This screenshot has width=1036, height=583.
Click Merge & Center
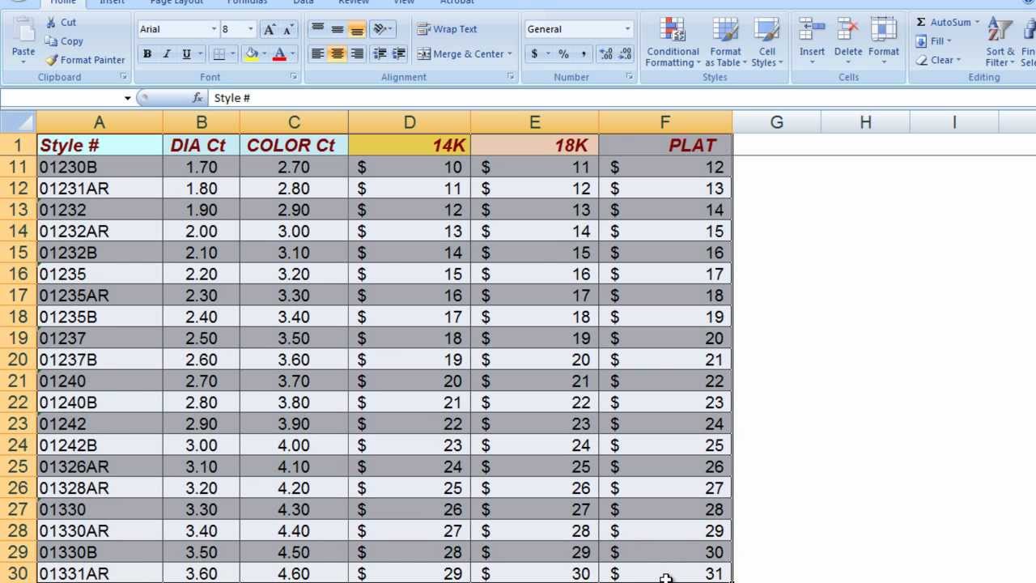click(x=460, y=54)
